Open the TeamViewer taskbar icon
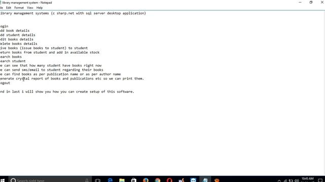 point(193,180)
